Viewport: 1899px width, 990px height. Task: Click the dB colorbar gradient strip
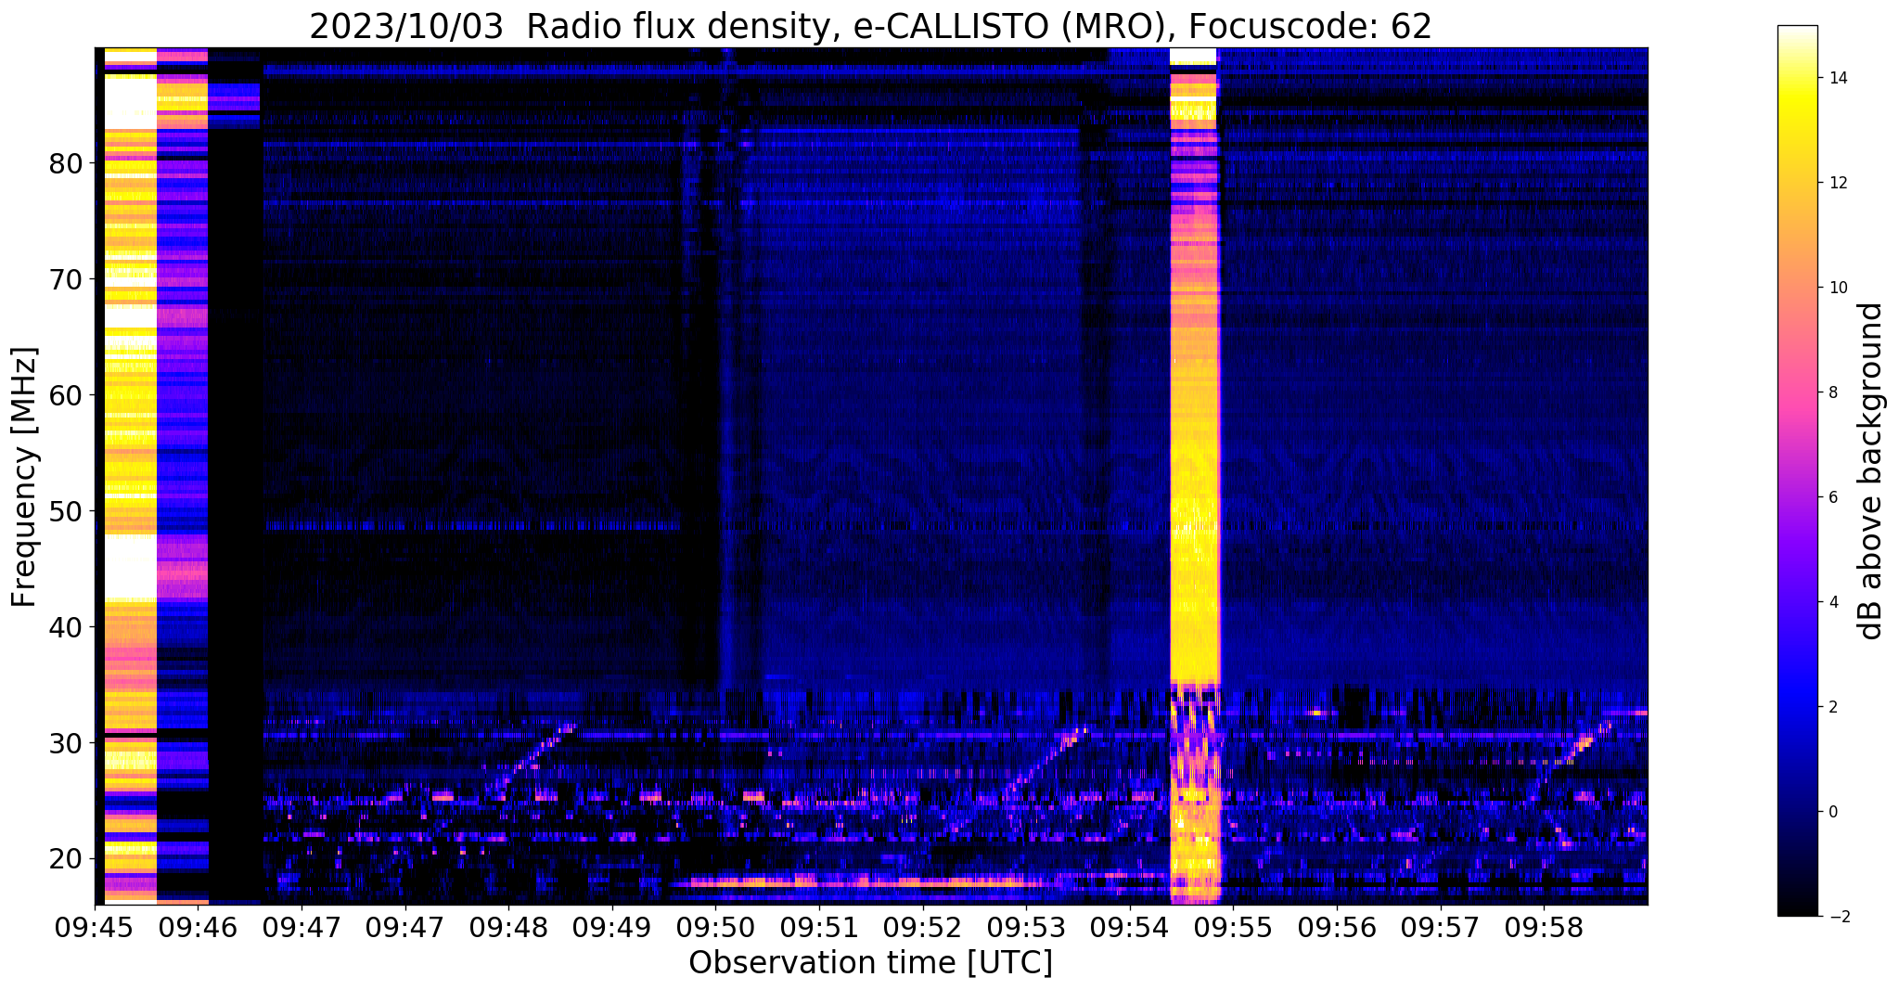coord(1797,470)
